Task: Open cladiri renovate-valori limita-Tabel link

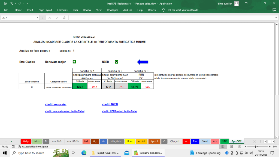Action: pos(65,111)
